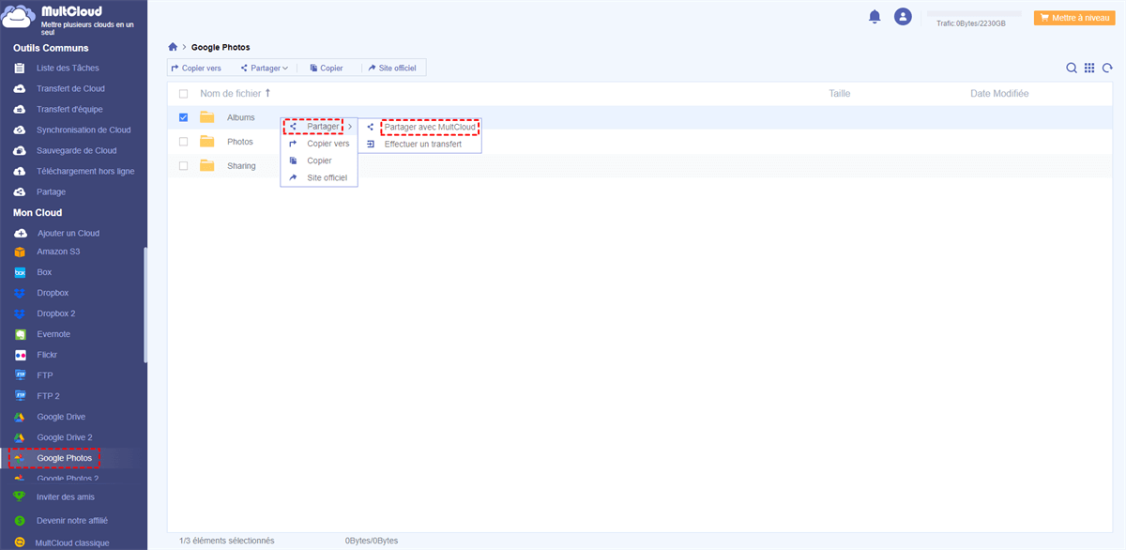The image size is (1126, 550).
Task: Select Copier in the context menu
Action: click(x=319, y=160)
